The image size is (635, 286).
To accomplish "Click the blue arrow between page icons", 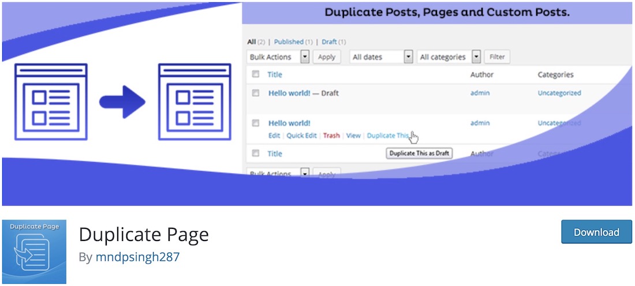I will tap(122, 102).
